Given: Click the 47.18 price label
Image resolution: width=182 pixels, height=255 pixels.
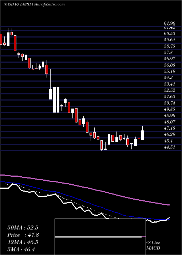Looking at the screenshot, I should tap(170, 128).
